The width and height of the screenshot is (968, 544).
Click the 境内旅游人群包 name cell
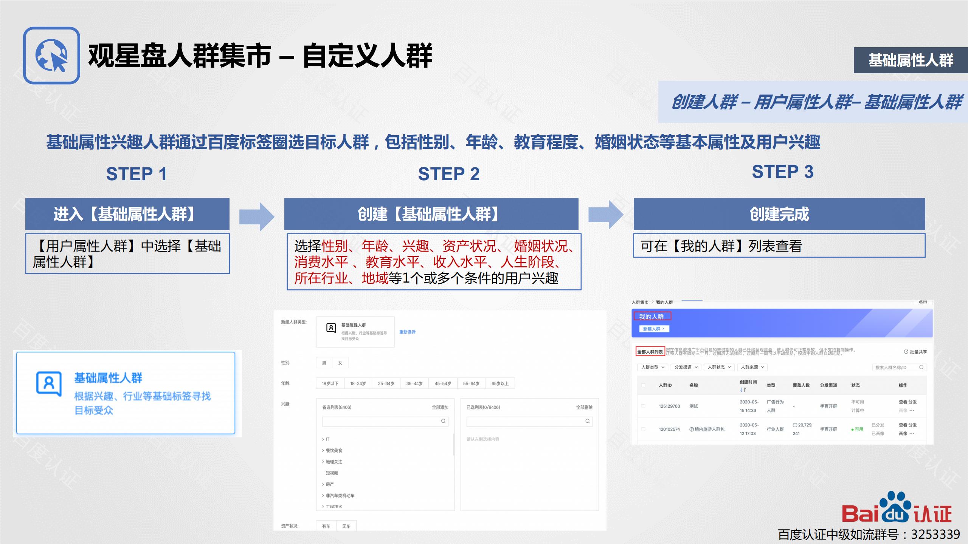[x=707, y=429]
